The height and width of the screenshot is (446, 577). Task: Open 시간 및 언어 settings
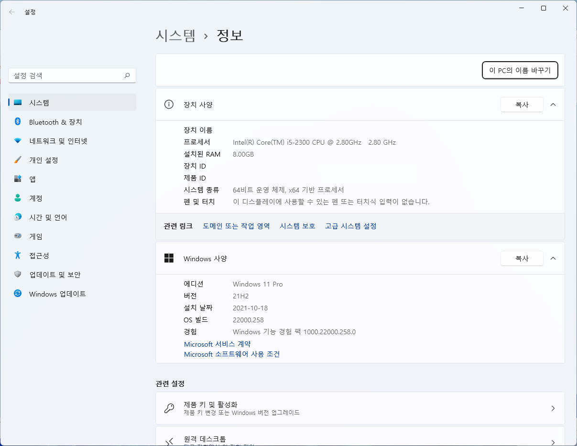(x=72, y=217)
